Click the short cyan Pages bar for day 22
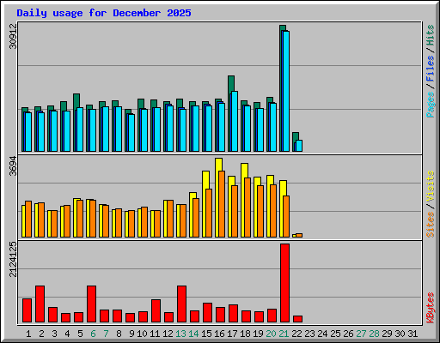Screen dimensions: 440x343 click(x=299, y=146)
